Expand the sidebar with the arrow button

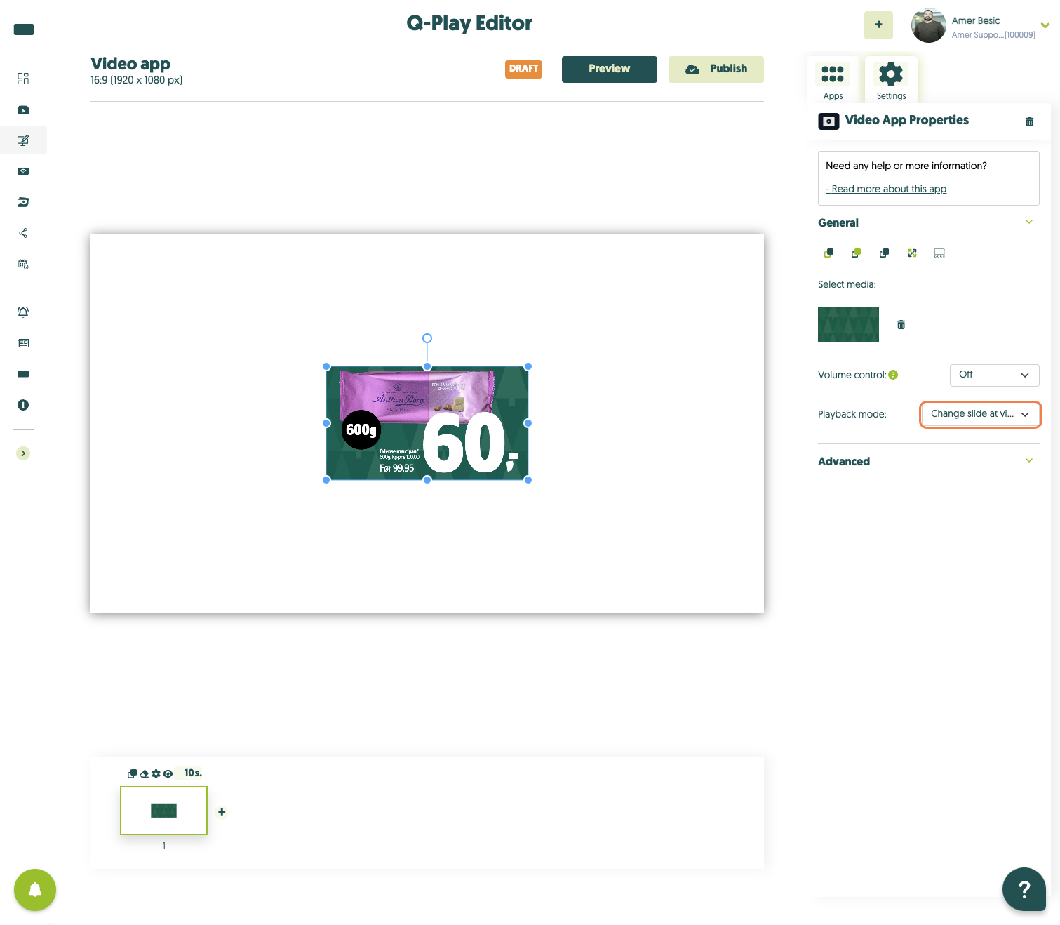[x=23, y=453]
